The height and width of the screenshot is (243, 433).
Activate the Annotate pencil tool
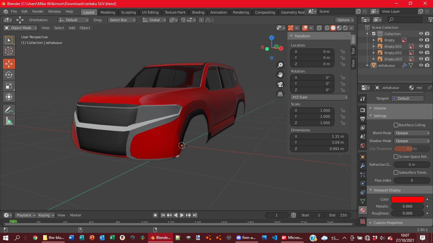point(9,110)
